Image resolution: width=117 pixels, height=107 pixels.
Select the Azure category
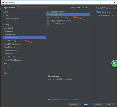[x=24, y=63]
